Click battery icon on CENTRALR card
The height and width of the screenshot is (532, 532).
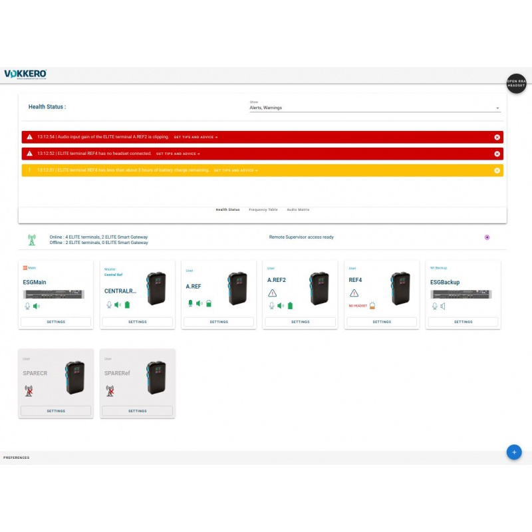[127, 305]
